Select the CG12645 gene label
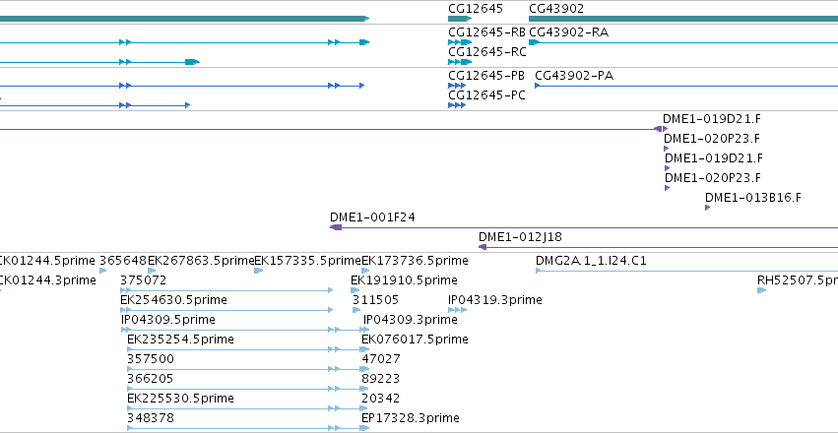The width and height of the screenshot is (838, 433). pyautogui.click(x=475, y=9)
